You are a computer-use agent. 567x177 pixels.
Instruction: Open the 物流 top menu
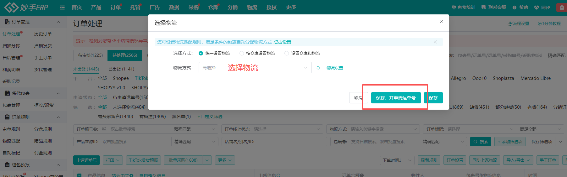pyautogui.click(x=252, y=7)
